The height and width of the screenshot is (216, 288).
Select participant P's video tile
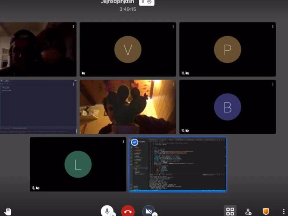click(227, 50)
